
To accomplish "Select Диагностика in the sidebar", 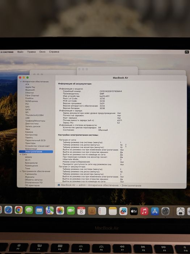I will click(32, 124).
